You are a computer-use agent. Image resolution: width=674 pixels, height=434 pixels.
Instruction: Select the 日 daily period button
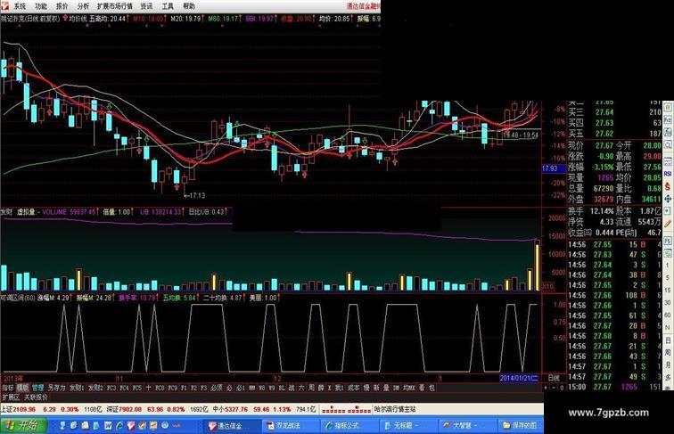pos(668,340)
